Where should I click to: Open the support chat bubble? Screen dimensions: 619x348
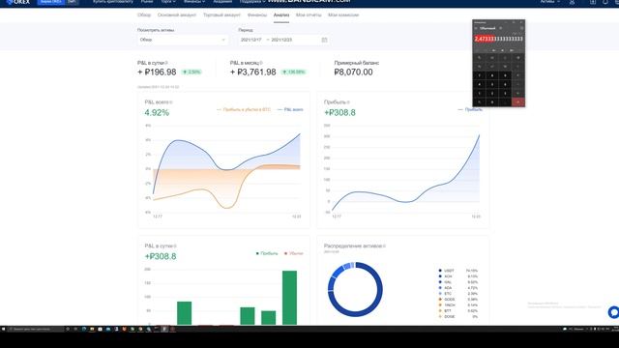tap(613, 312)
